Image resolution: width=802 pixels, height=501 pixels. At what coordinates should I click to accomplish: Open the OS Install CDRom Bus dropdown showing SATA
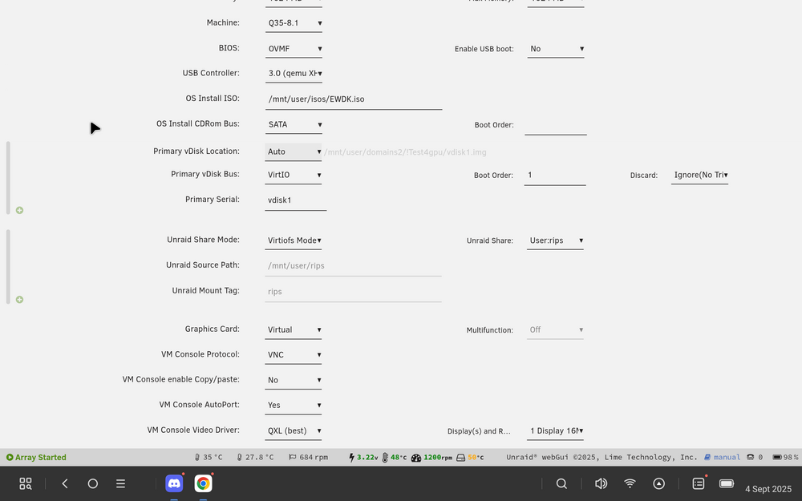294,125
